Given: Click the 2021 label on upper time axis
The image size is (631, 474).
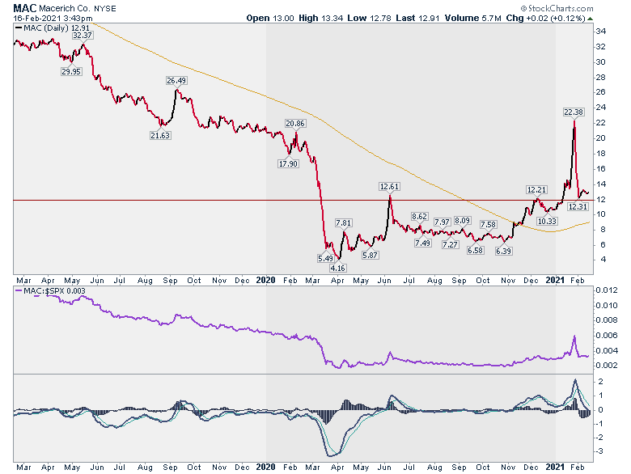Looking at the screenshot, I should click(x=555, y=281).
